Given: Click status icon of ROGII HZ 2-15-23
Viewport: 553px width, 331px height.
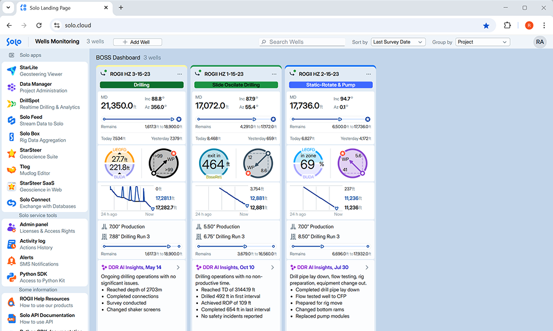Looking at the screenshot, I should [292, 74].
